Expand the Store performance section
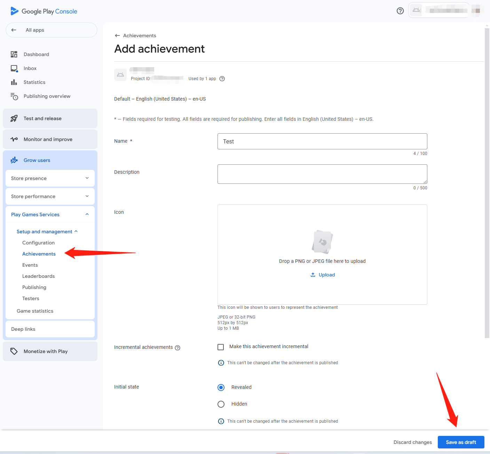The height and width of the screenshot is (454, 490). pos(50,196)
